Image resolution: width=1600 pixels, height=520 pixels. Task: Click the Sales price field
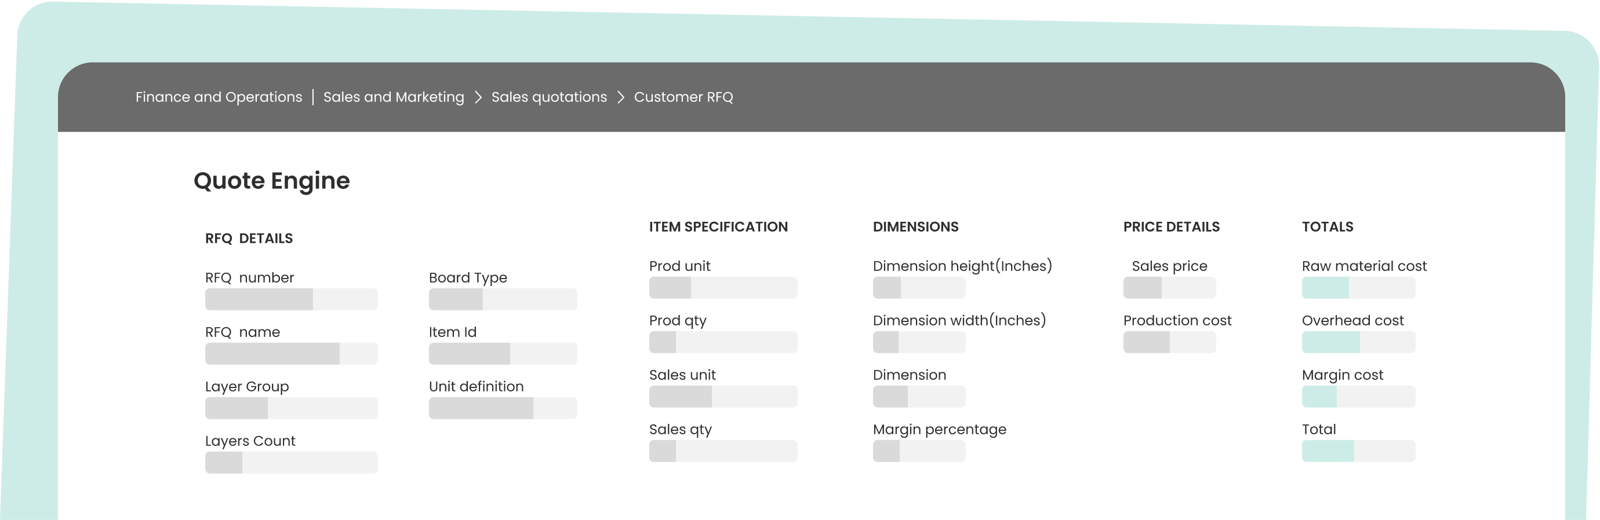point(1169,288)
